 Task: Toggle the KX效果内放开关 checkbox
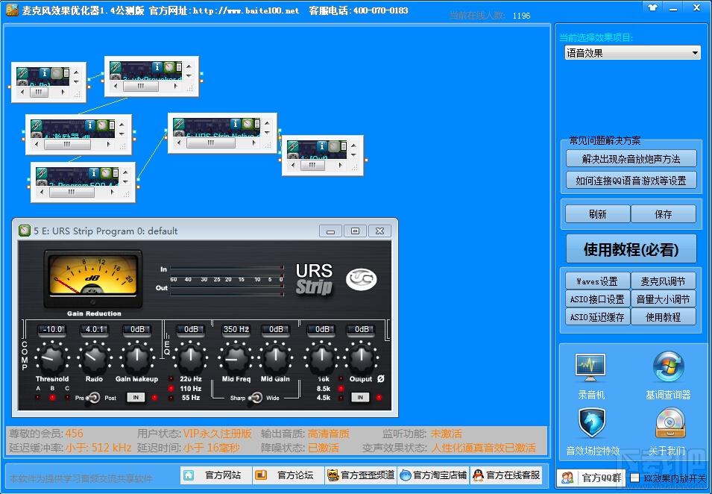634,478
